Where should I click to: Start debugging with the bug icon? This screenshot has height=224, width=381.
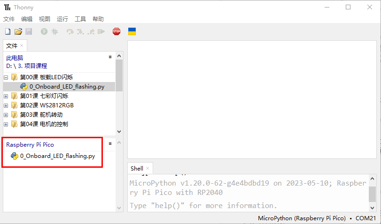coord(54,31)
